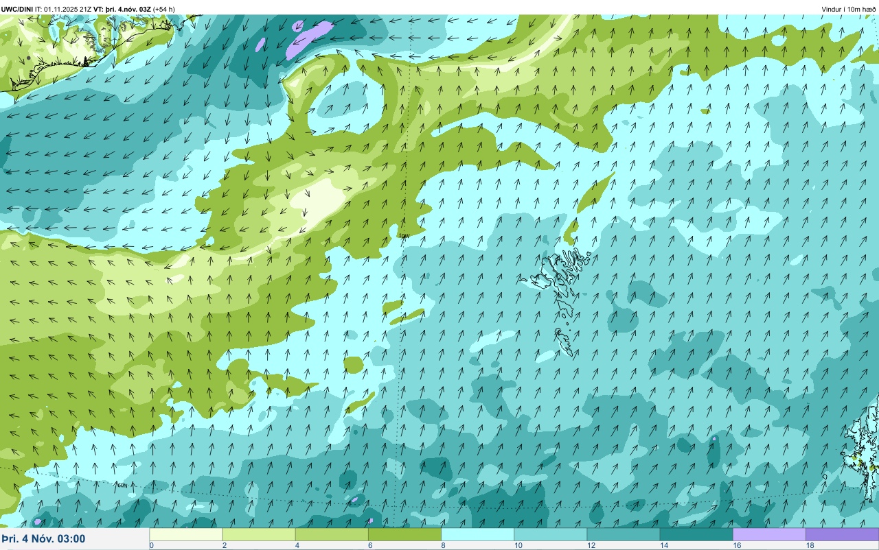The width and height of the screenshot is (879, 550).
Task: Click the dark teal 14–16 legend swatch
Action: [x=696, y=534]
